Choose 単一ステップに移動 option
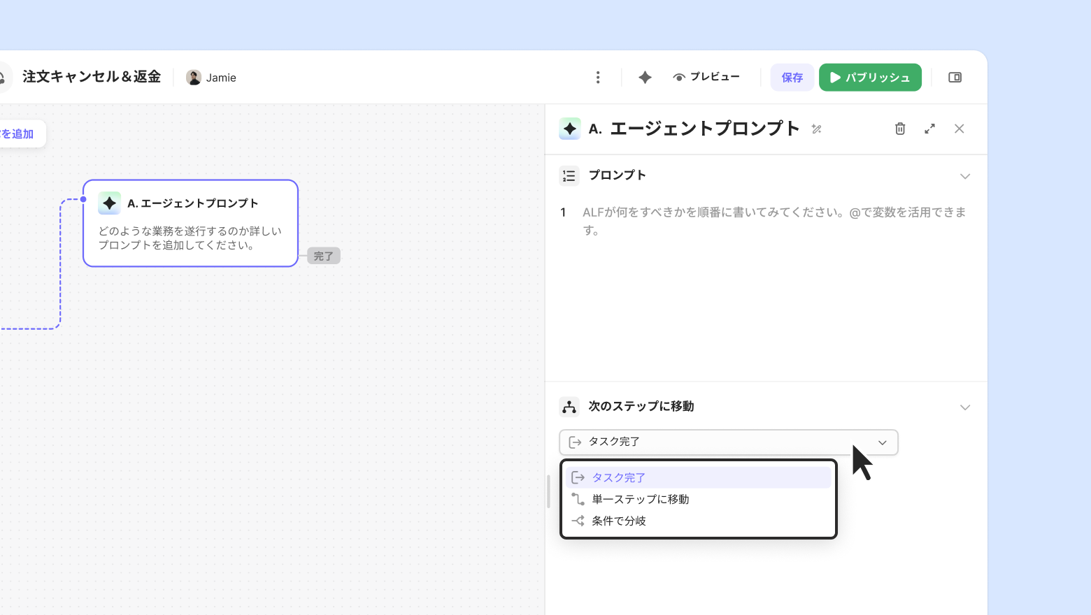This screenshot has width=1091, height=615. pos(640,500)
